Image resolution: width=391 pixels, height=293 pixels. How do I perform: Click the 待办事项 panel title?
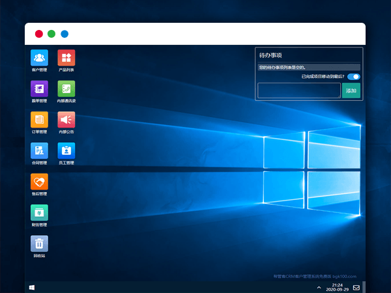(270, 55)
